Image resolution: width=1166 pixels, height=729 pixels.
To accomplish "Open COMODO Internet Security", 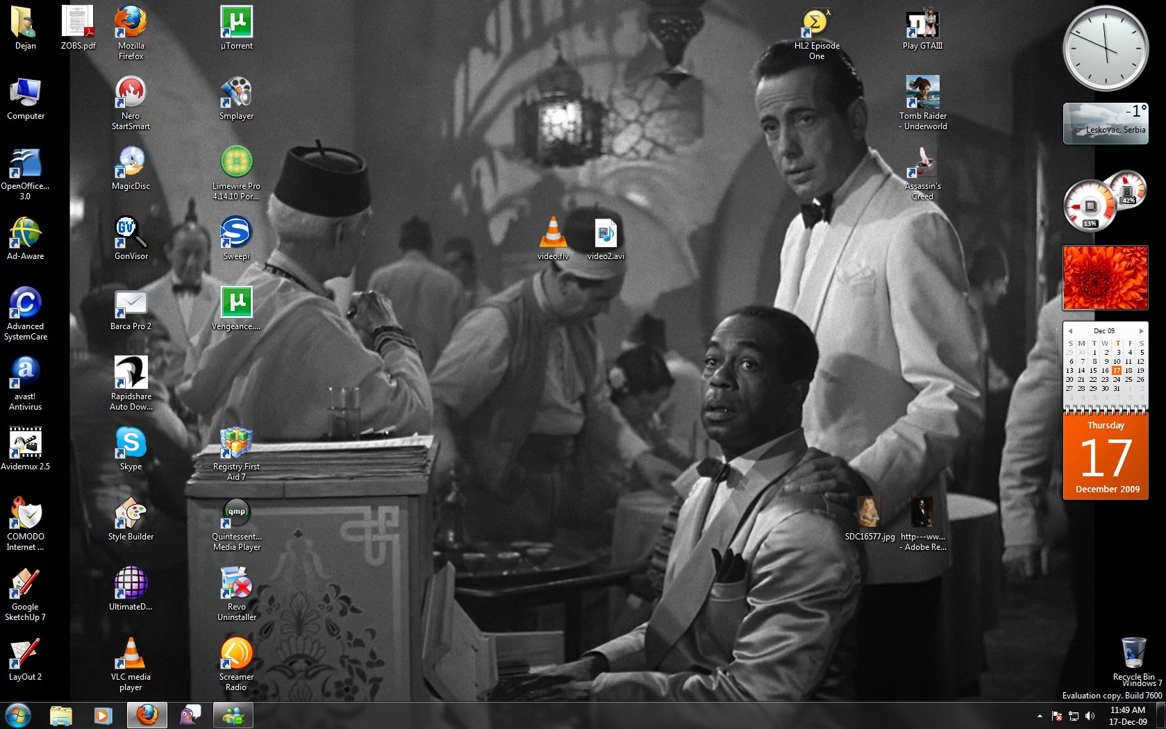I will point(25,523).
